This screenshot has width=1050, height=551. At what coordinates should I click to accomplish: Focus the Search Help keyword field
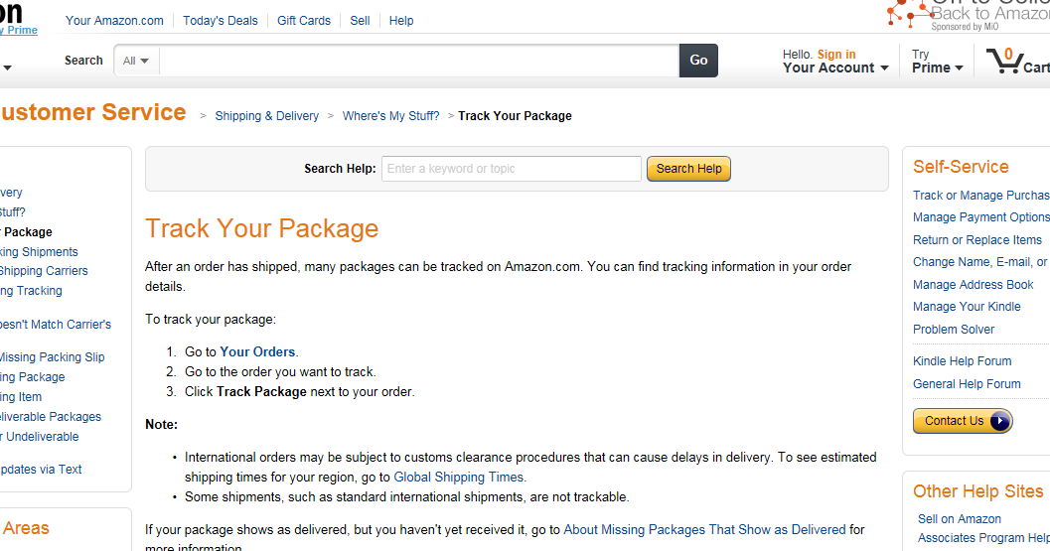tap(512, 169)
